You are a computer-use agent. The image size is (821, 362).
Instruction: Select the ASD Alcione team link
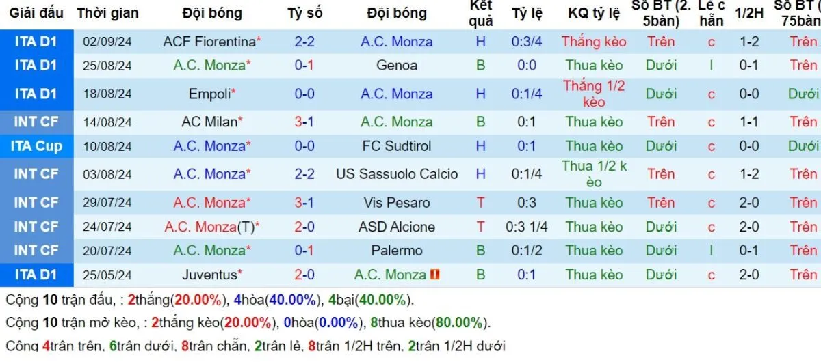click(x=397, y=226)
